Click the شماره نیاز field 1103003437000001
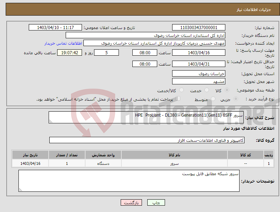This screenshot has width=280, height=212. pyautogui.click(x=199, y=28)
